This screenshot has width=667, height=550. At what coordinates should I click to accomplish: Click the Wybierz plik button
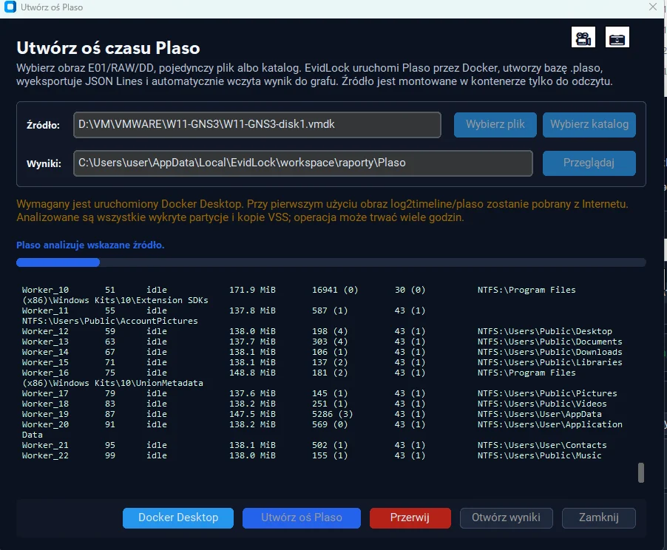pyautogui.click(x=495, y=125)
